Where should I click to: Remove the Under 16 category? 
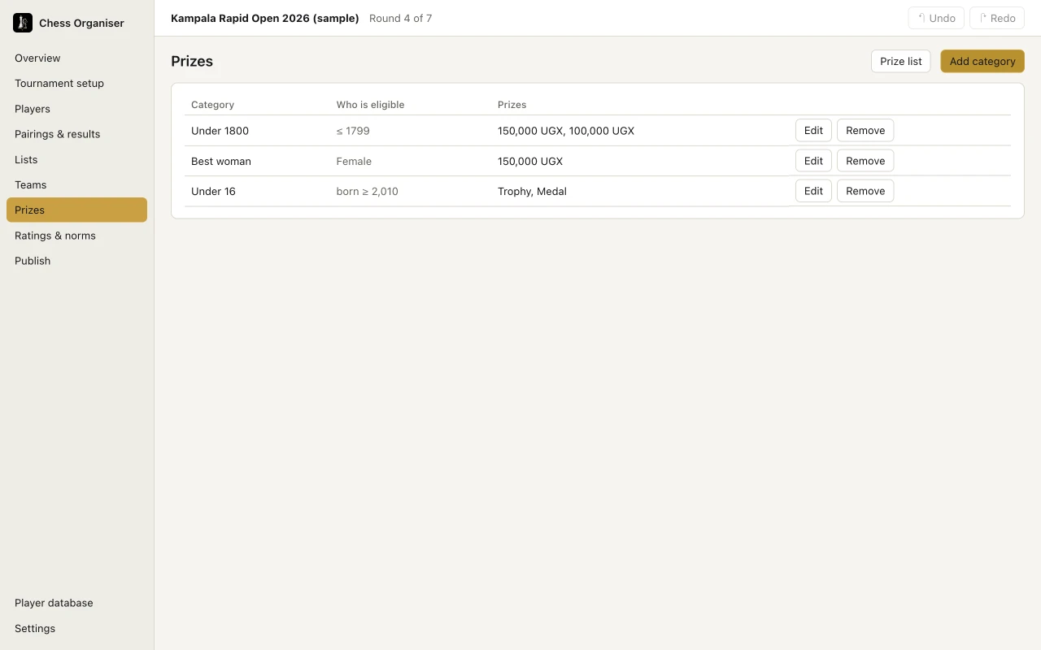point(865,191)
